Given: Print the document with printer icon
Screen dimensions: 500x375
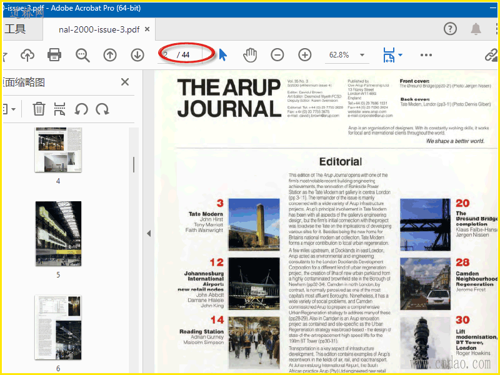Looking at the screenshot, I should click(54, 55).
